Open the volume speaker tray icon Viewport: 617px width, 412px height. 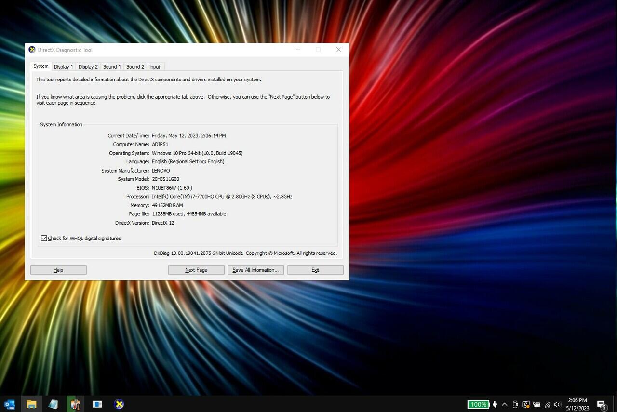[x=558, y=404]
